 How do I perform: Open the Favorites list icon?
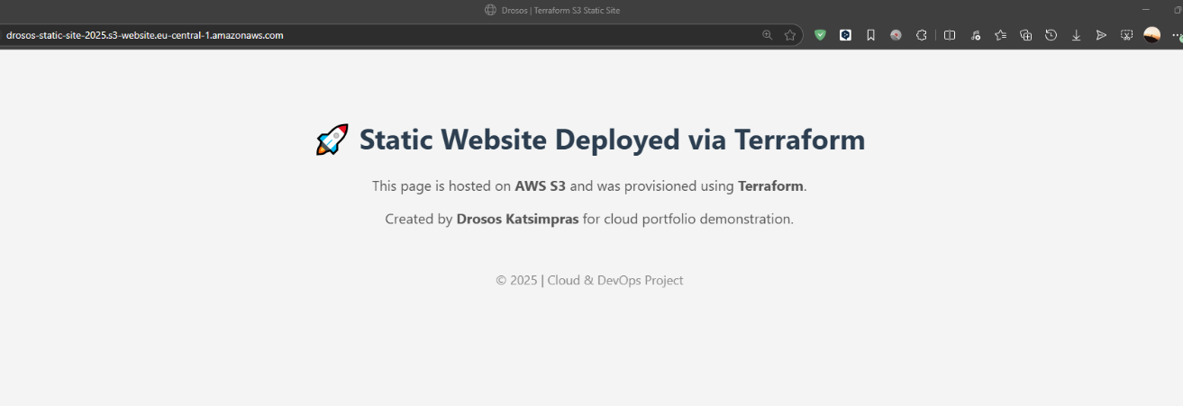1000,35
